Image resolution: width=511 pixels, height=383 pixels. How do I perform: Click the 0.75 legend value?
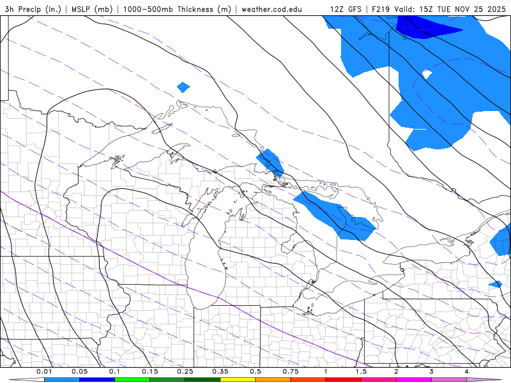click(x=291, y=372)
